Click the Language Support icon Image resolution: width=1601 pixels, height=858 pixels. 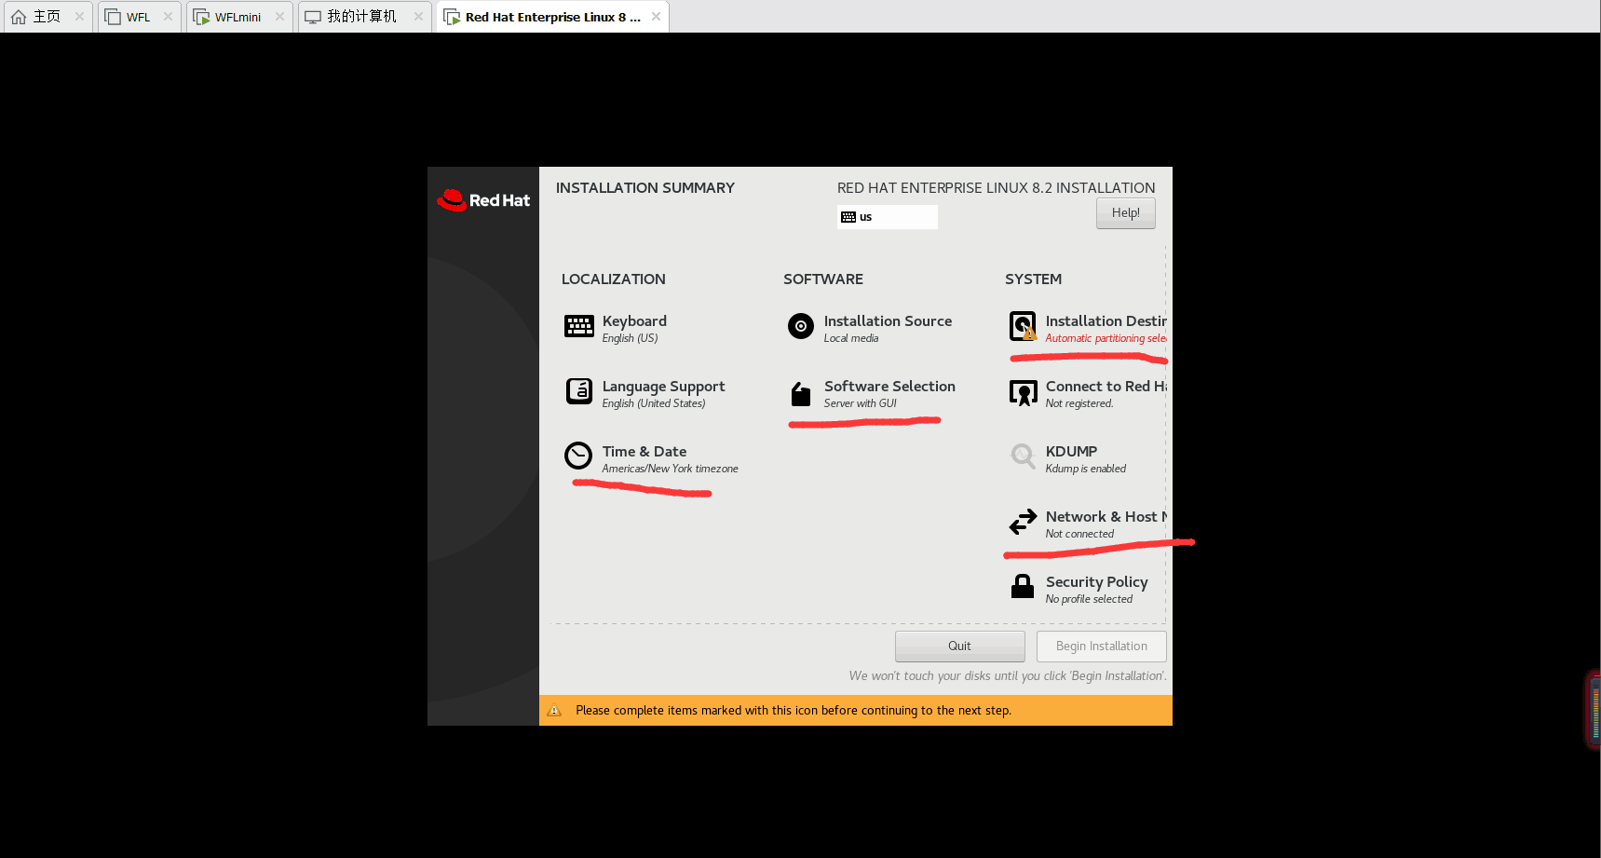578,391
